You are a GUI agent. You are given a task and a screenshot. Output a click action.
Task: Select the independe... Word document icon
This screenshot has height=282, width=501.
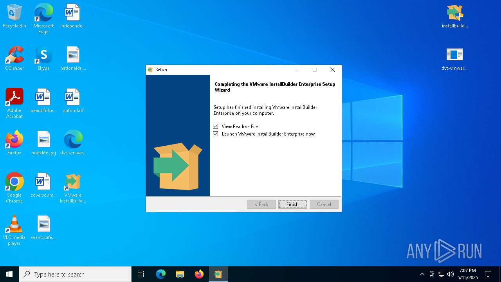[x=73, y=16]
